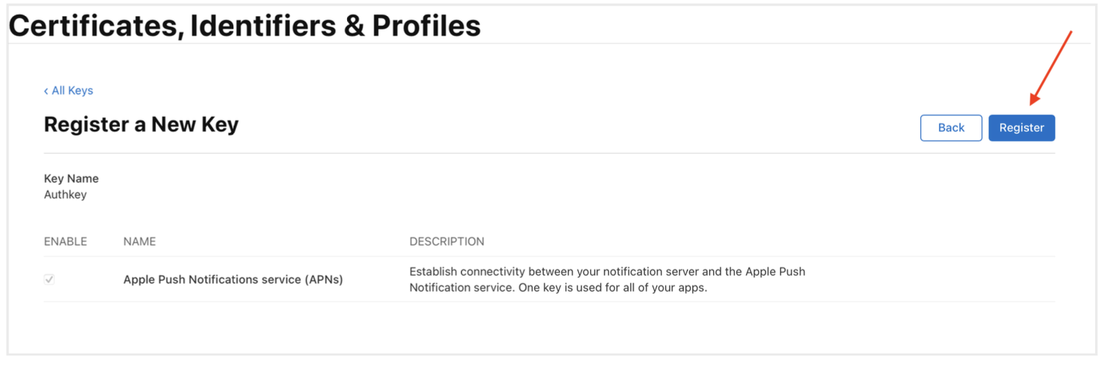Screen dimensions: 1107x366
Task: Click the chevron before All Keys
Action: pyautogui.click(x=46, y=91)
